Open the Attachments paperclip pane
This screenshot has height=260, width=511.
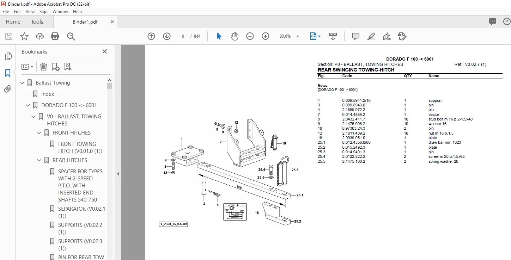tap(8, 89)
